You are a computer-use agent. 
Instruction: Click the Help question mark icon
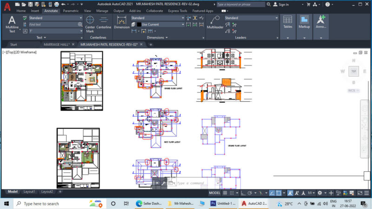coord(327,4)
